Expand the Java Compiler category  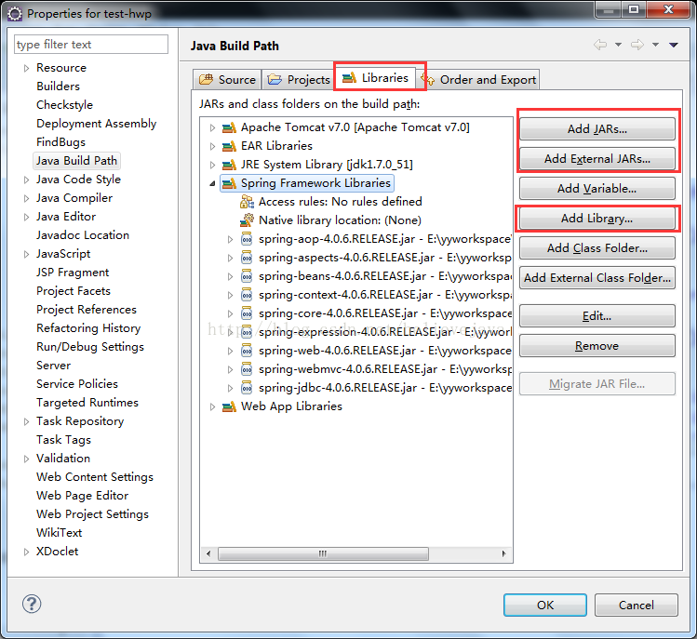pyautogui.click(x=26, y=198)
